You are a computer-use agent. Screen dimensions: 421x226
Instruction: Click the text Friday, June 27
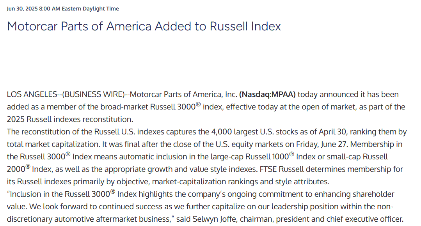point(322,144)
